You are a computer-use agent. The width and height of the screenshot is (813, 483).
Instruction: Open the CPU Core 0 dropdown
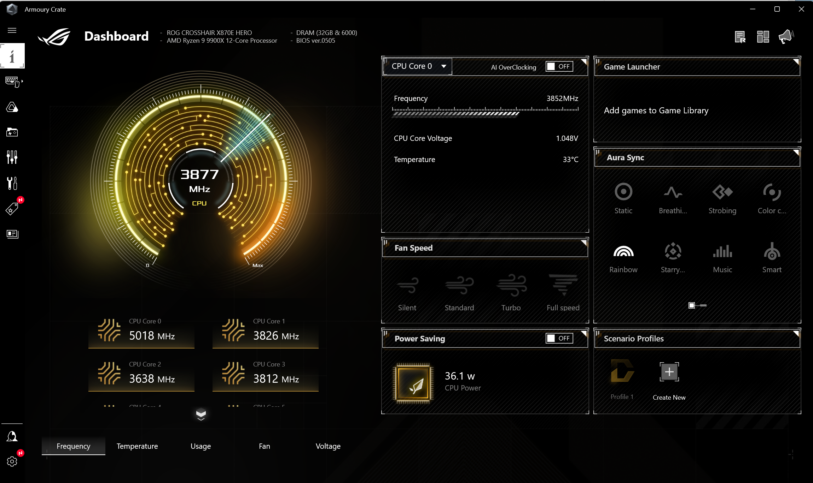click(418, 66)
